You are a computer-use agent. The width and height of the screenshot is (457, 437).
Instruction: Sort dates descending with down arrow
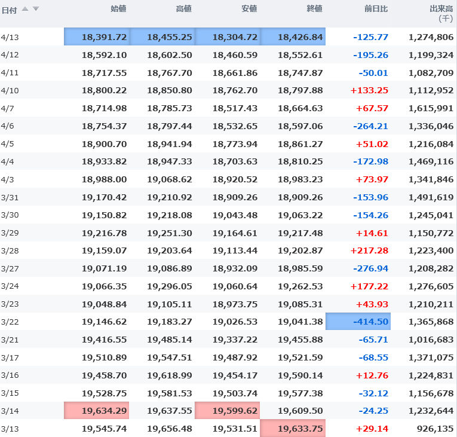point(35,9)
